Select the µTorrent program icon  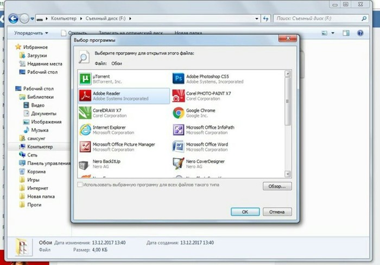(x=85, y=79)
